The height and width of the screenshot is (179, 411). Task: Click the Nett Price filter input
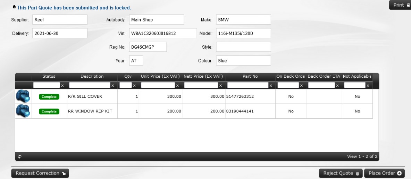pos(201,85)
